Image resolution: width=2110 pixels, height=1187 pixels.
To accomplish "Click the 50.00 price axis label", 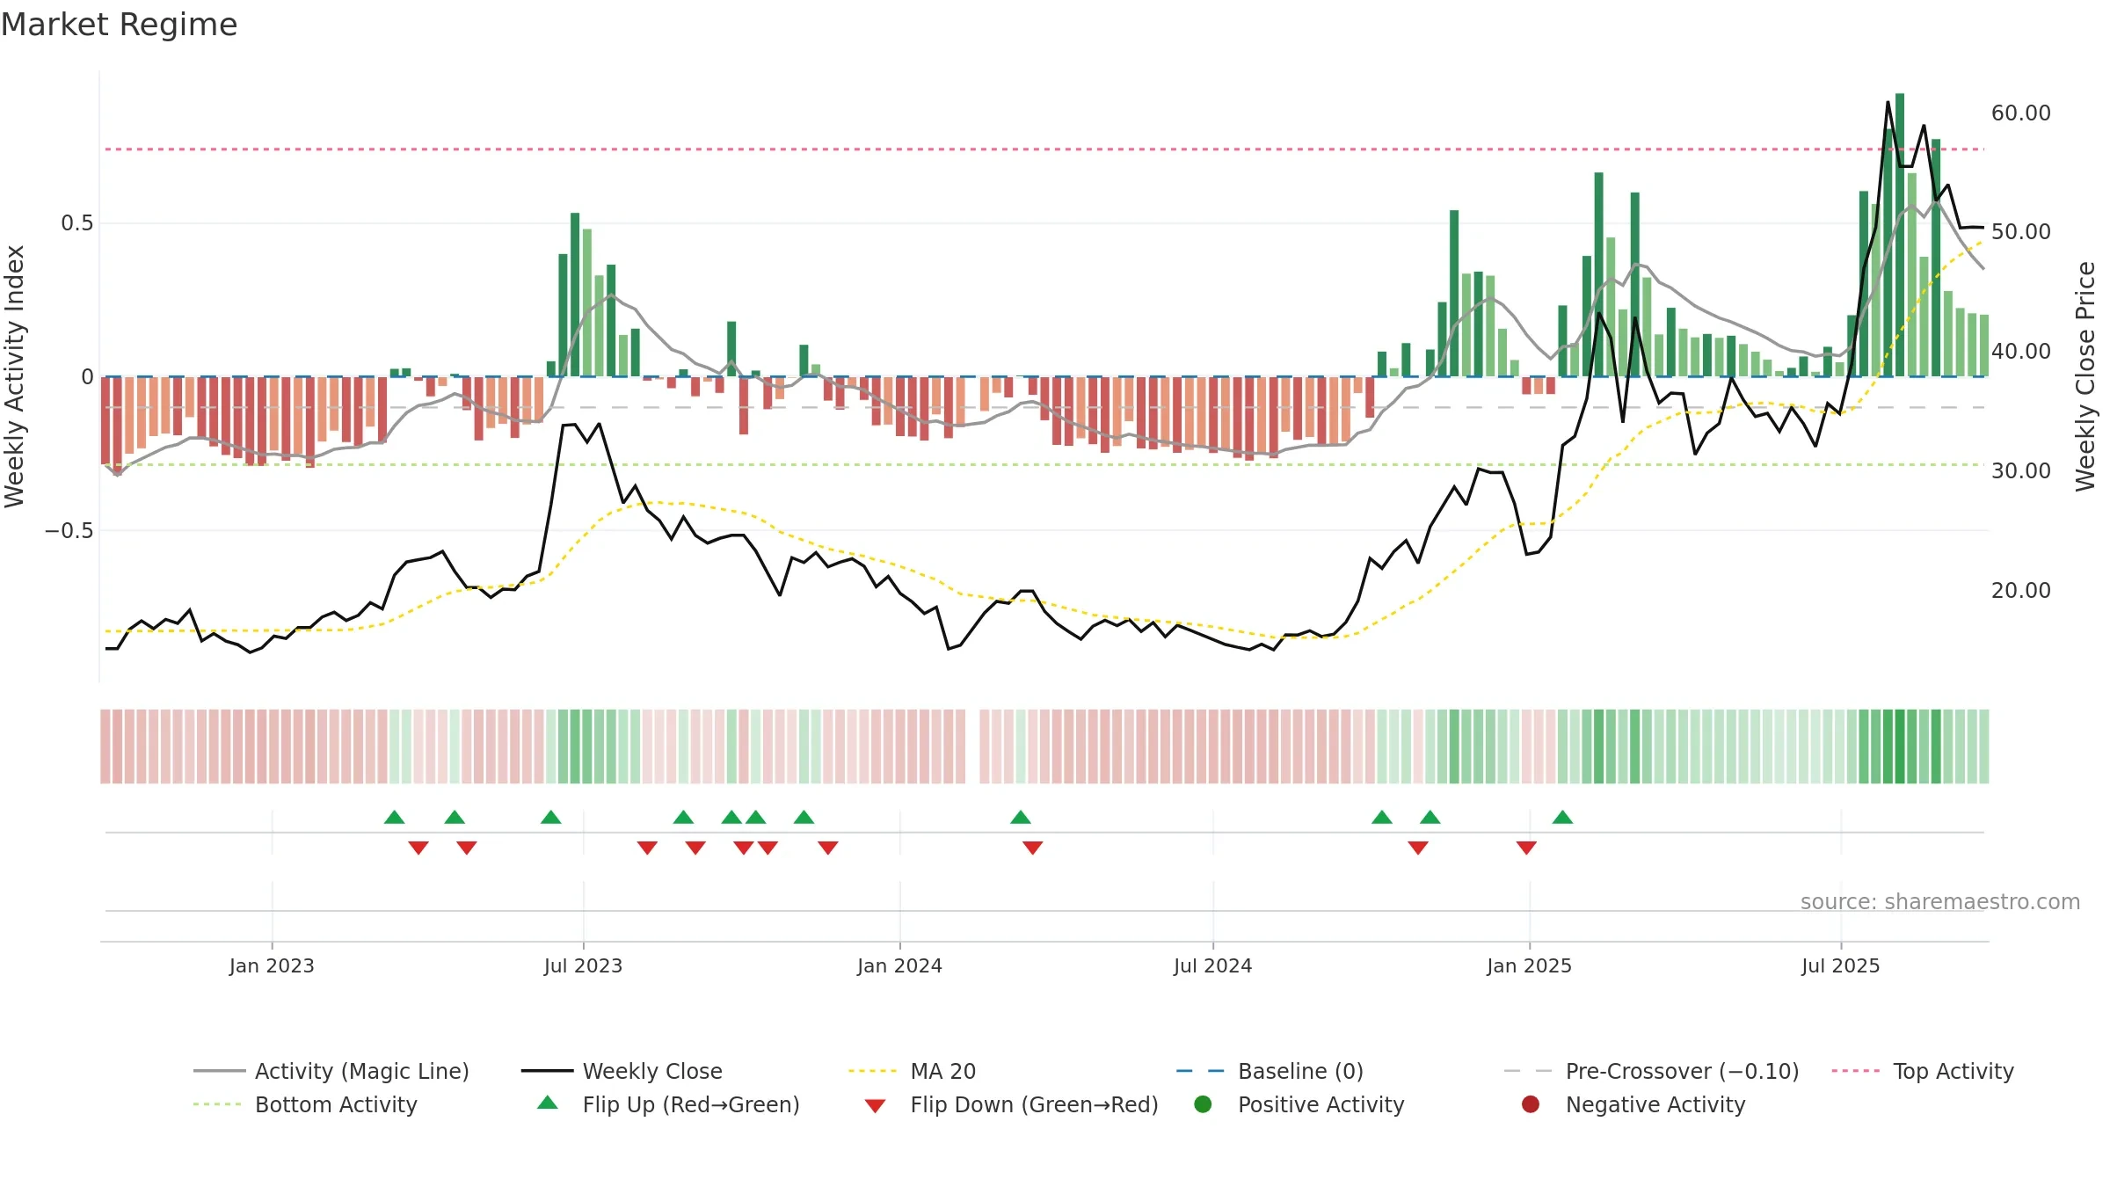I will 2020,232.
